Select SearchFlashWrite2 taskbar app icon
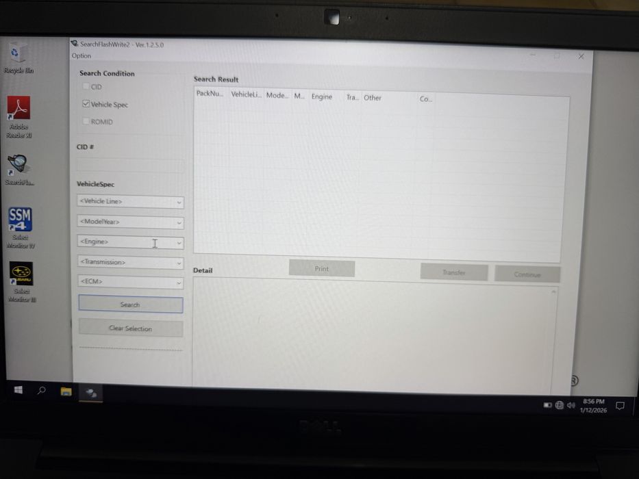The image size is (639, 479). tap(91, 393)
